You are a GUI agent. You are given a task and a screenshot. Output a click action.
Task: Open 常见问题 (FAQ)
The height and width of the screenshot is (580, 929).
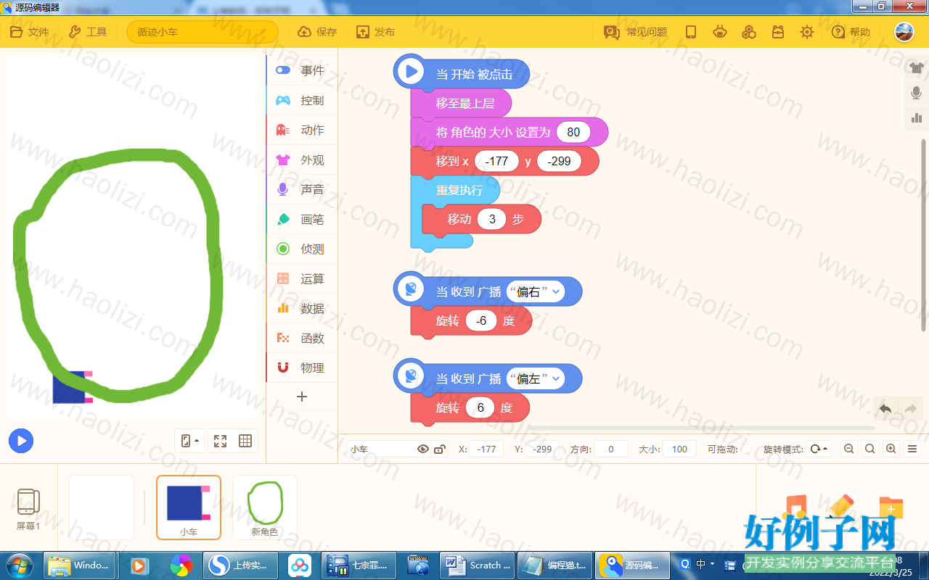pyautogui.click(x=636, y=32)
